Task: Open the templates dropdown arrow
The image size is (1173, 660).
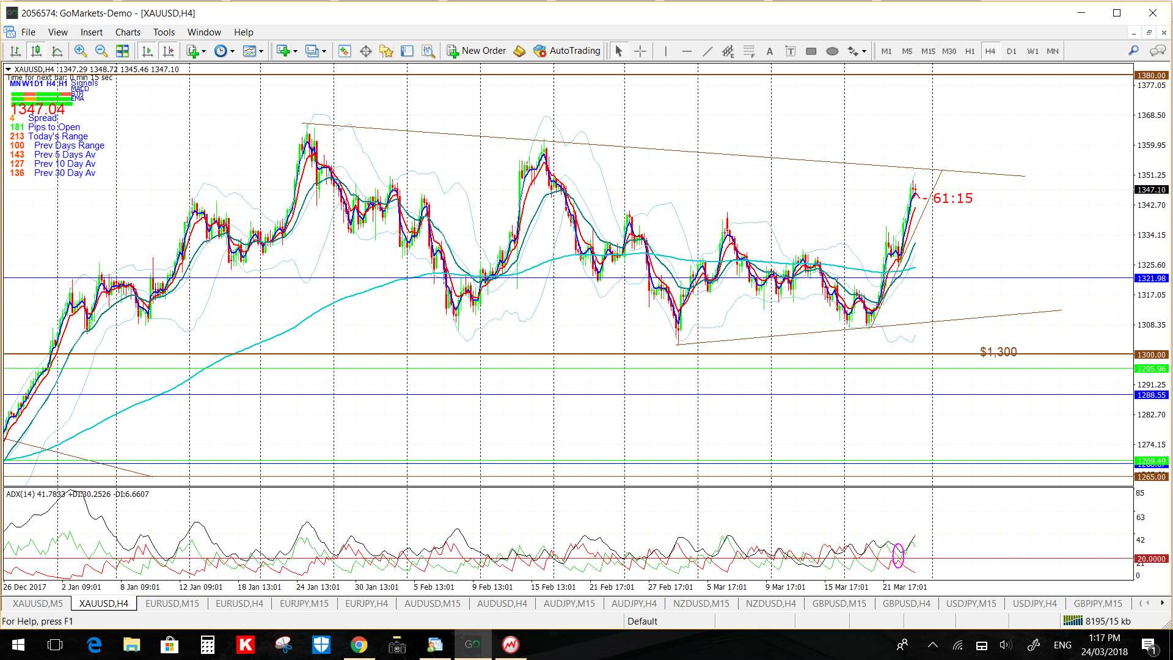Action: [x=261, y=51]
